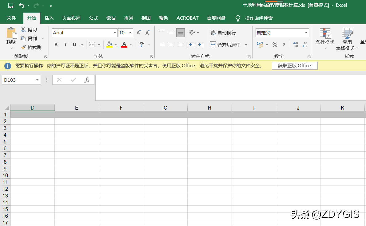This screenshot has height=226, width=366.
Task: Apply percent style to the cell
Action: [275, 45]
